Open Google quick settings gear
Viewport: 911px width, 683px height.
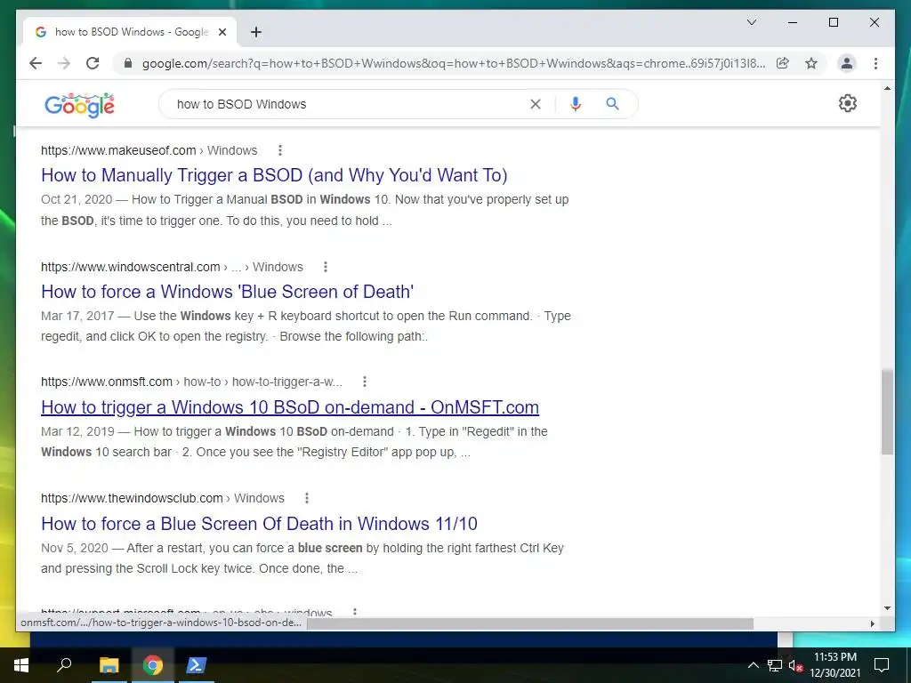(x=847, y=103)
